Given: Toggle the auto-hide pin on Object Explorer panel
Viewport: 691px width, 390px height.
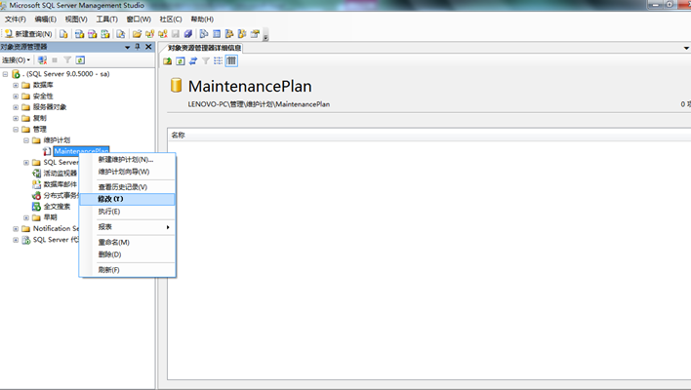Looking at the screenshot, I should coord(138,47).
